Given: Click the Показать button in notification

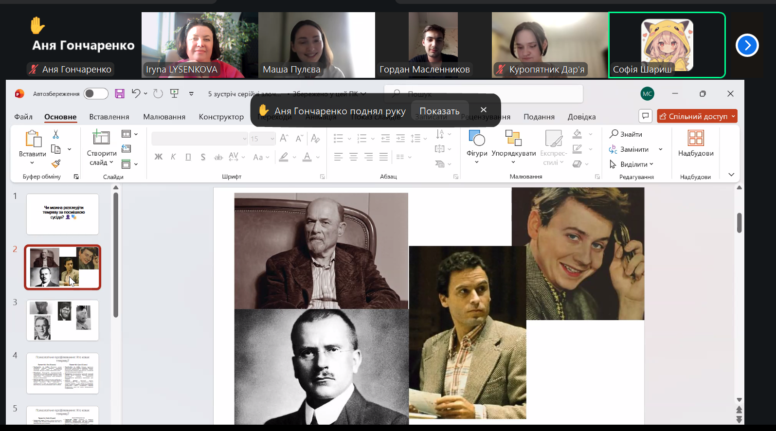Looking at the screenshot, I should pyautogui.click(x=439, y=111).
